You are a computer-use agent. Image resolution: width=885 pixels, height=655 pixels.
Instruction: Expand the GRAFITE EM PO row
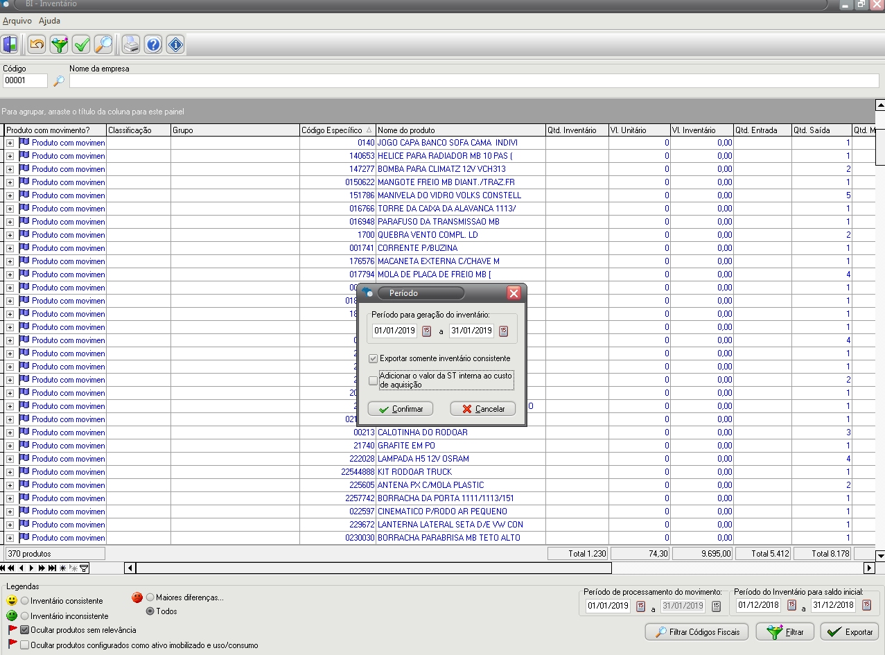point(10,446)
